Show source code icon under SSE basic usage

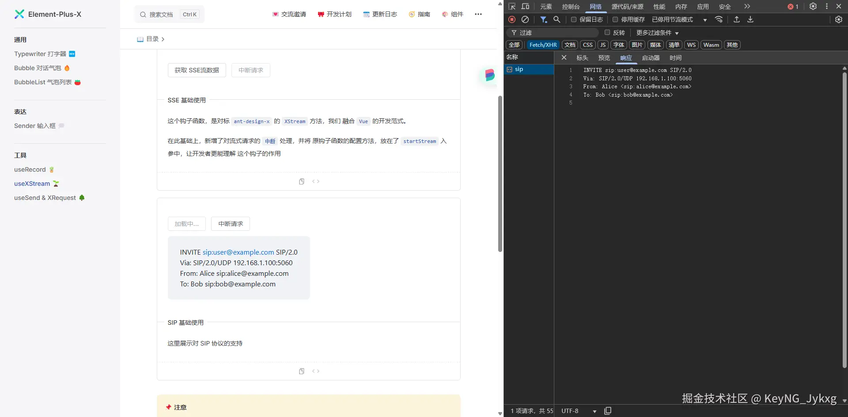pyautogui.click(x=316, y=181)
